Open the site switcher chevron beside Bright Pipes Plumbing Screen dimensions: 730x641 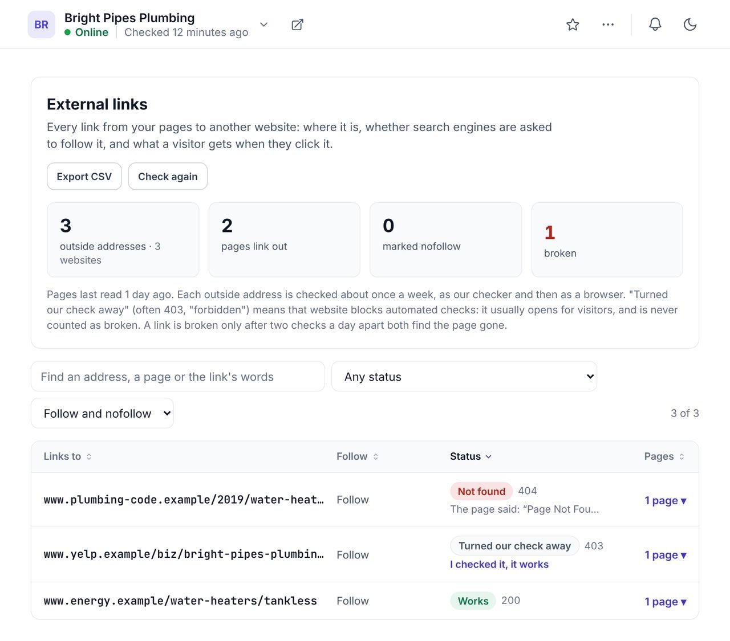point(263,25)
